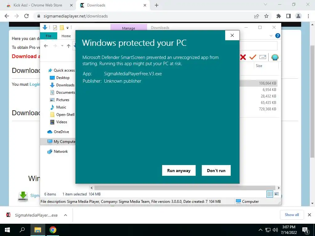This screenshot has height=236, width=315.
Task: Select file row with 106,664 KB
Action: point(258,83)
